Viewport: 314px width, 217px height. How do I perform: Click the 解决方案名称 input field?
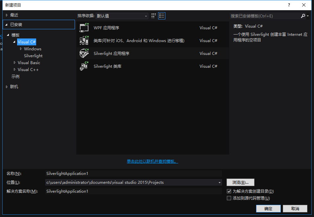[x=133, y=191]
